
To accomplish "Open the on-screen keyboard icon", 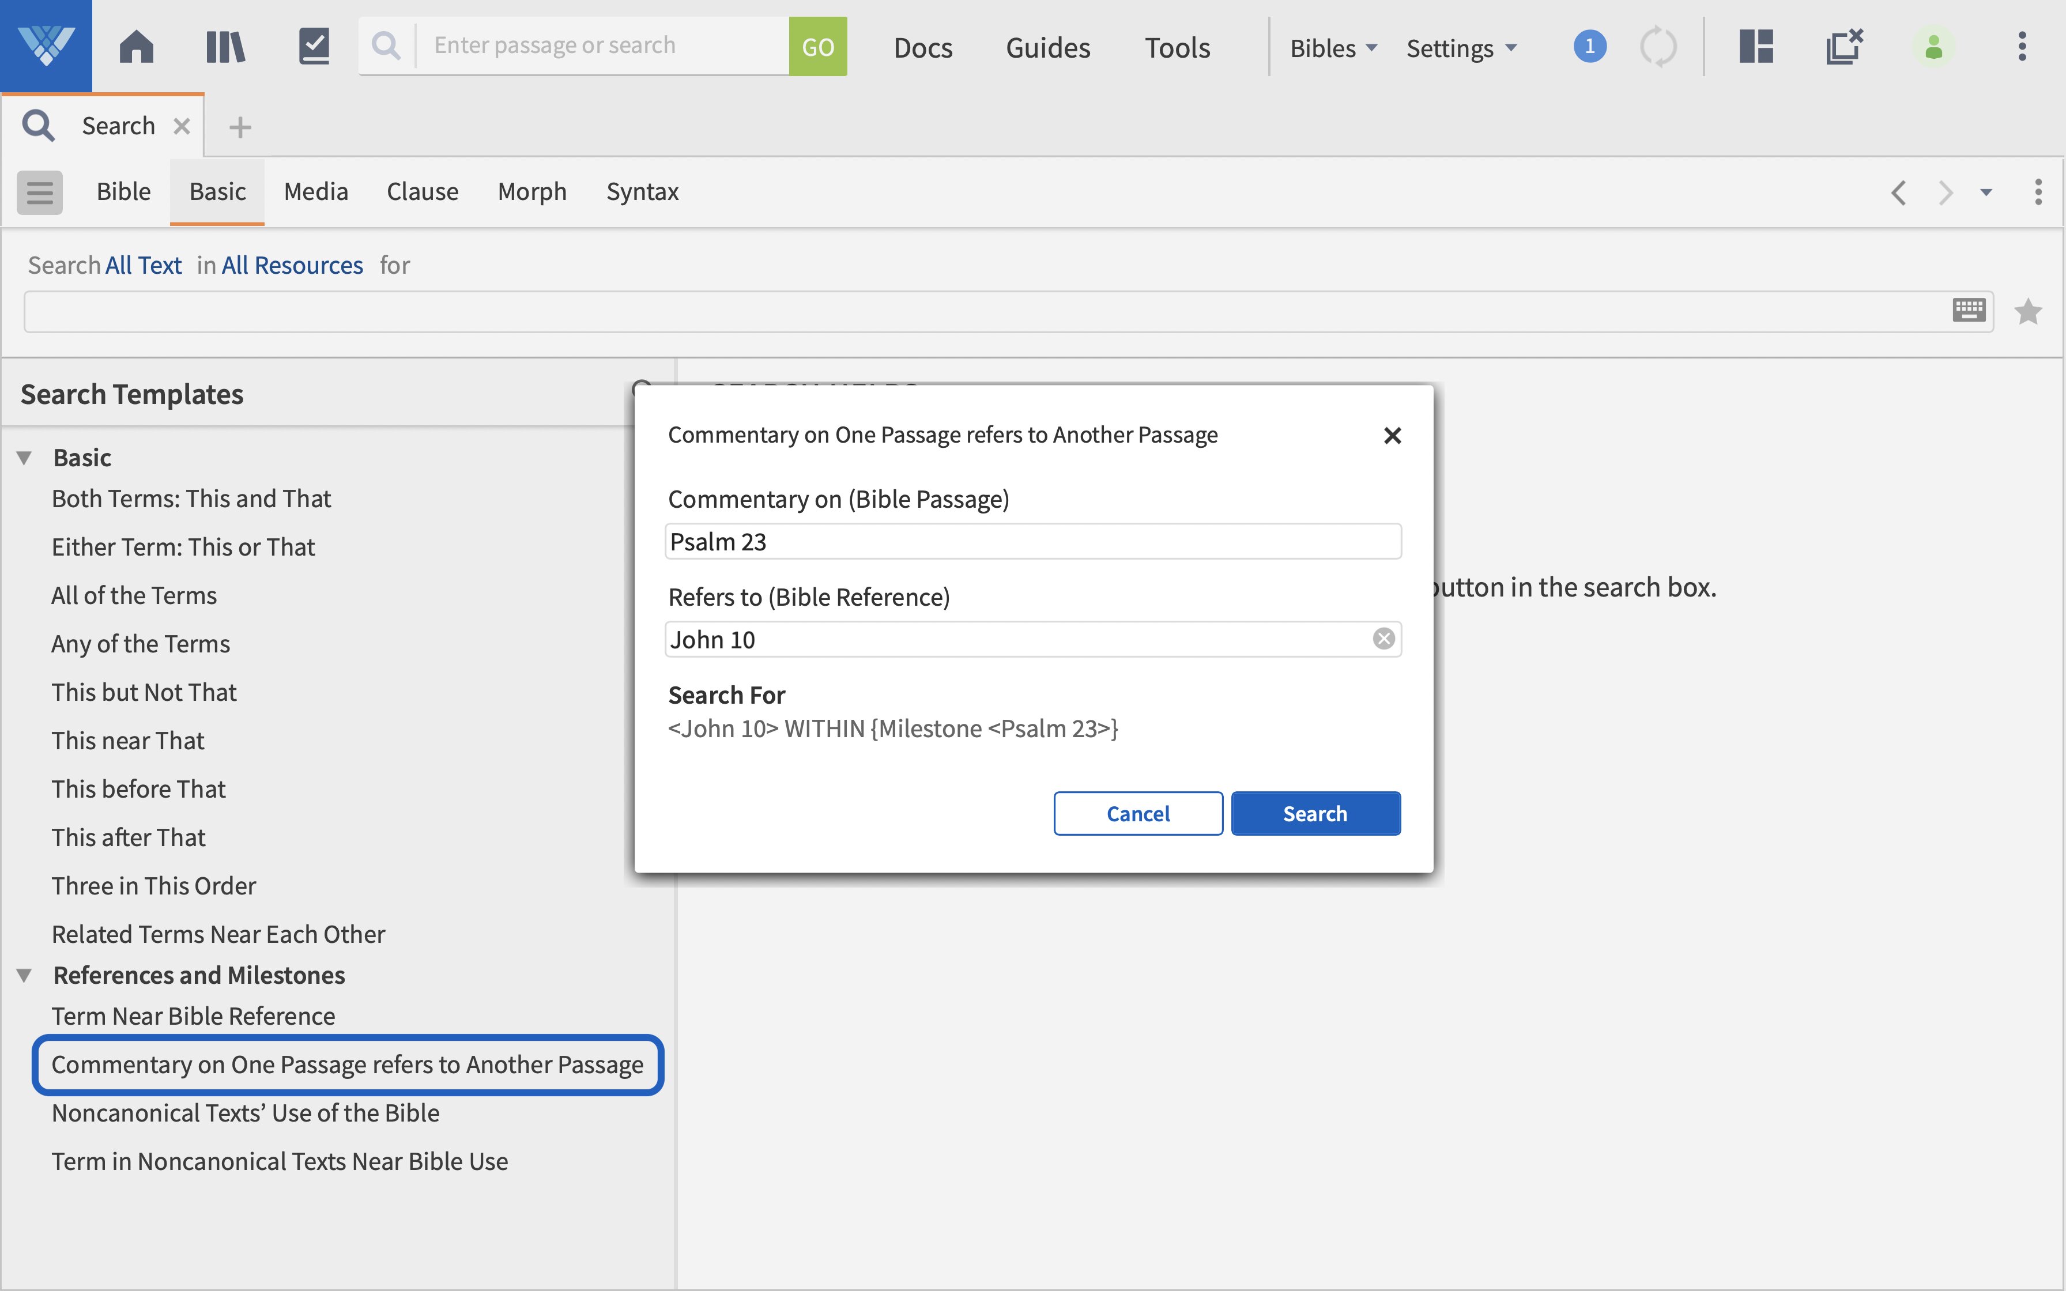I will 1969,310.
